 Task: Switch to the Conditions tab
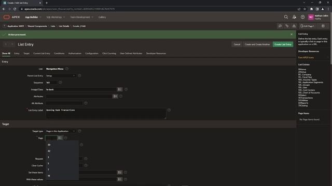click(59, 53)
